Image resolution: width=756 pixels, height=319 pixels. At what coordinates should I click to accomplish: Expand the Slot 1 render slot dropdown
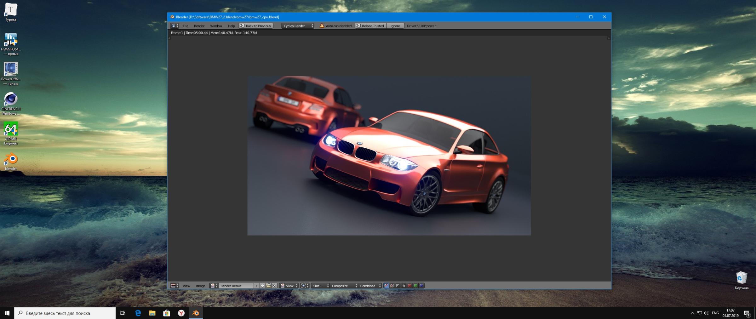(x=320, y=286)
